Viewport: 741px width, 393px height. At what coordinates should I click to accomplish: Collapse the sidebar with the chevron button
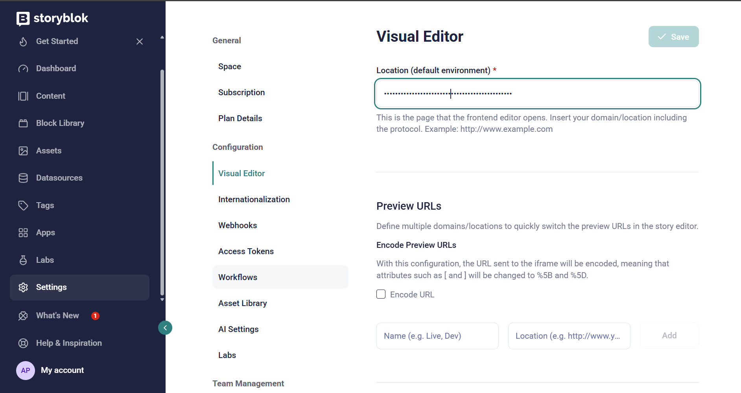tap(165, 328)
